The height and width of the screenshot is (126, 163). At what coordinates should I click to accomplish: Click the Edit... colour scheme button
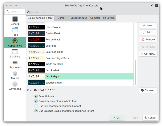148,32
